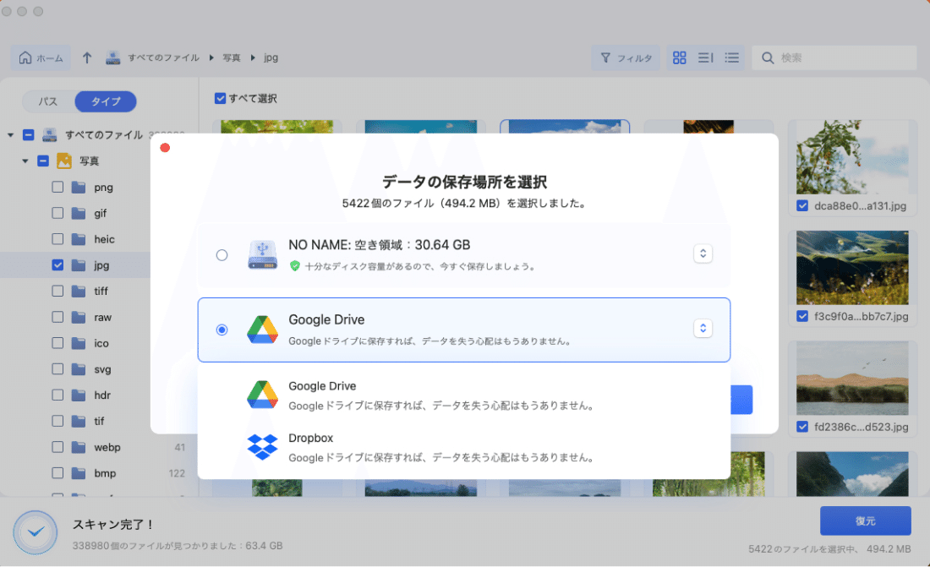The width and height of the screenshot is (930, 567).
Task: Switch to detailed list view
Action: (705, 57)
